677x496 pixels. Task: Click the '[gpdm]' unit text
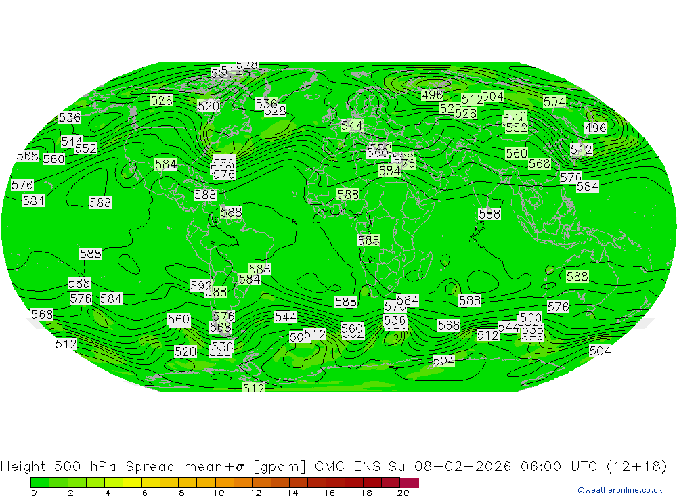(x=280, y=467)
